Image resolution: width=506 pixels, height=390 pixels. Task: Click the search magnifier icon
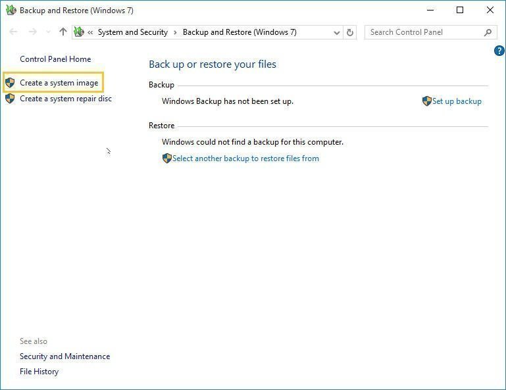[x=488, y=32]
